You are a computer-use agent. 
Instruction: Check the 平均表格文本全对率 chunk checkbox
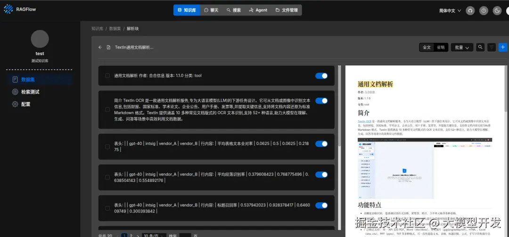click(107, 147)
